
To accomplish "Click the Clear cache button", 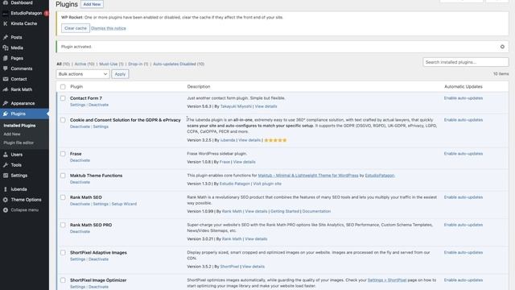I will pyautogui.click(x=76, y=28).
